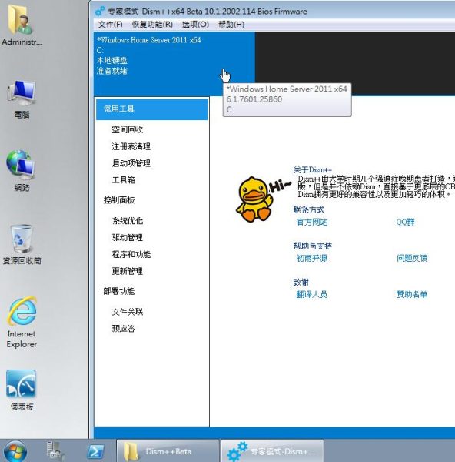
Task: Open the 儀表板 dashboard desktop icon
Action: point(22,390)
